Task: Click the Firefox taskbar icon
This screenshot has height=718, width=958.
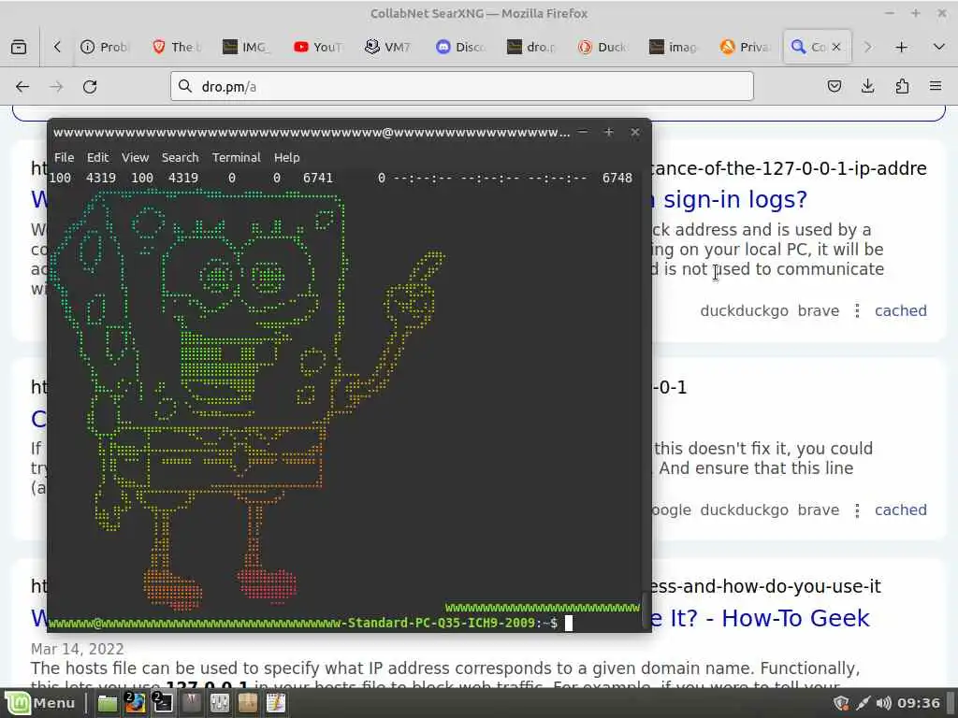Action: pyautogui.click(x=135, y=703)
